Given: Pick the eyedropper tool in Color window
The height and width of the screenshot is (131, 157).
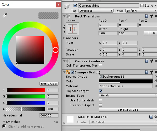Looking at the screenshot, I should tap(5, 15).
